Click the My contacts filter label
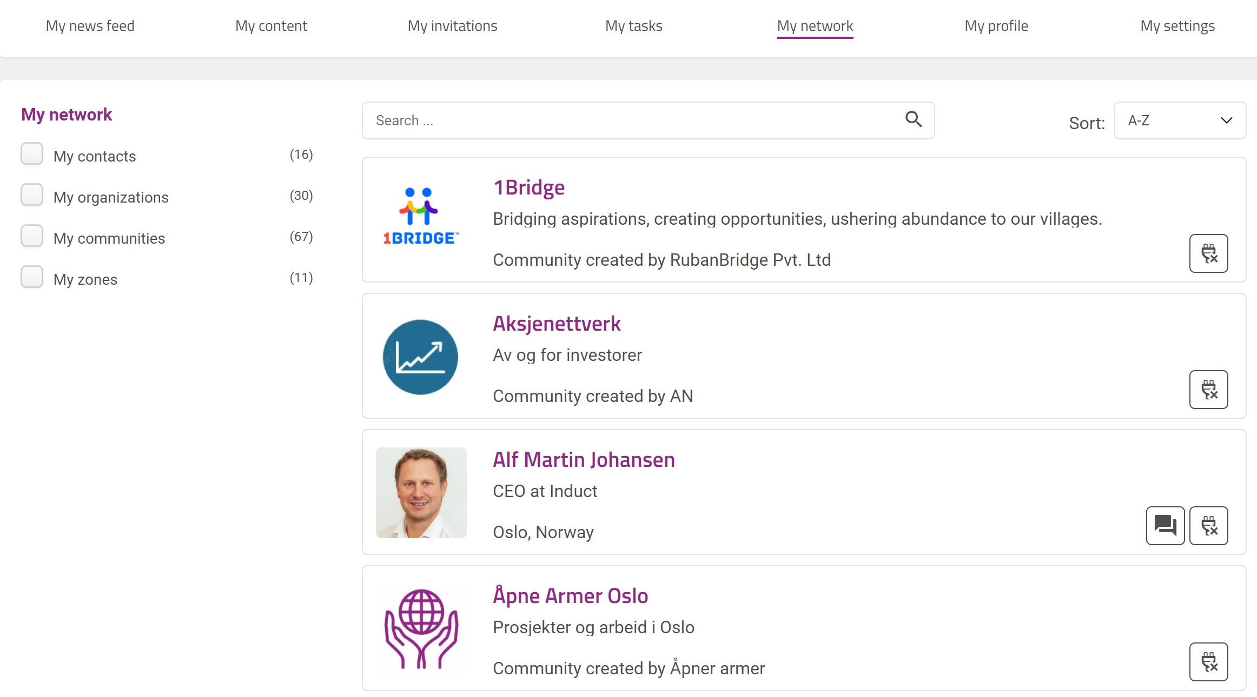This screenshot has width=1257, height=697. coord(95,156)
